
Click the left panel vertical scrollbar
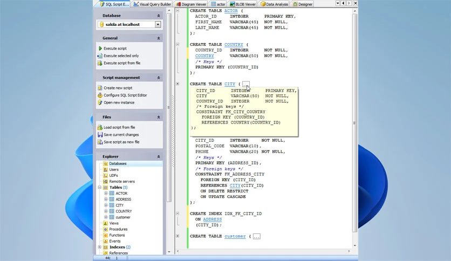[169, 108]
